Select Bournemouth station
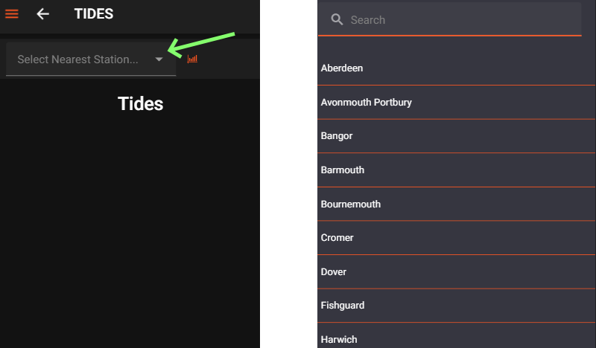The width and height of the screenshot is (596, 348). [456, 204]
